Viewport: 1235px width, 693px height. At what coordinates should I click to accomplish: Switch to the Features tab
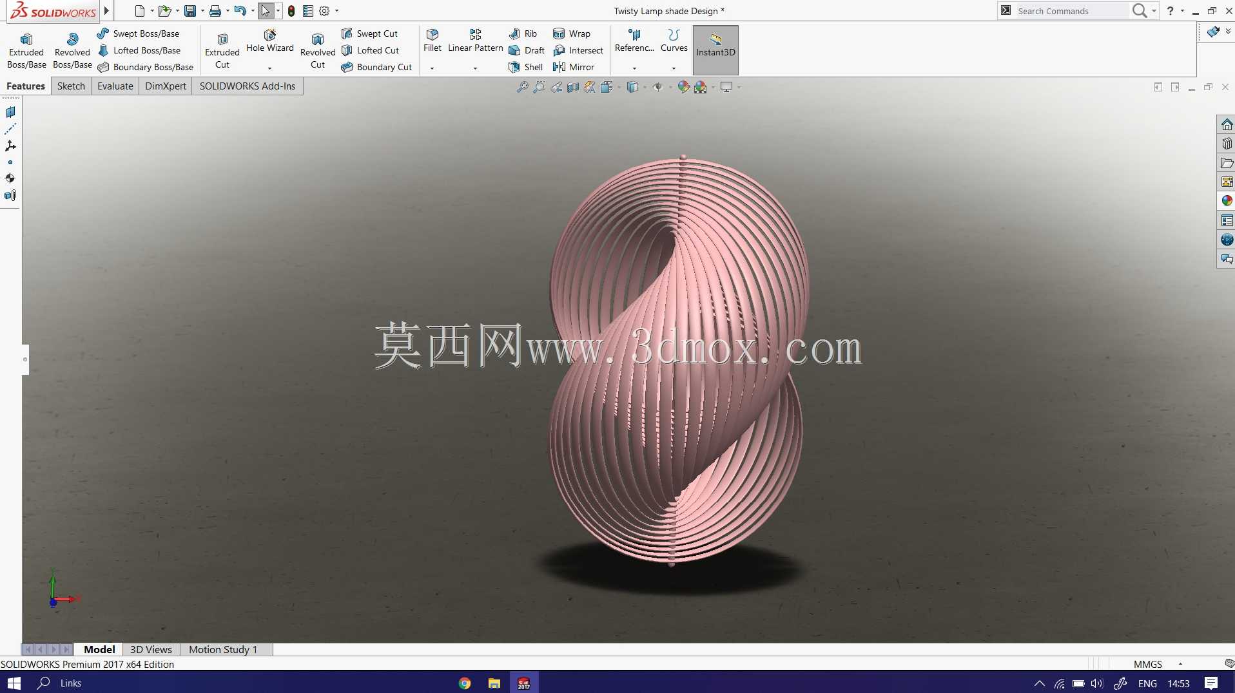[26, 86]
